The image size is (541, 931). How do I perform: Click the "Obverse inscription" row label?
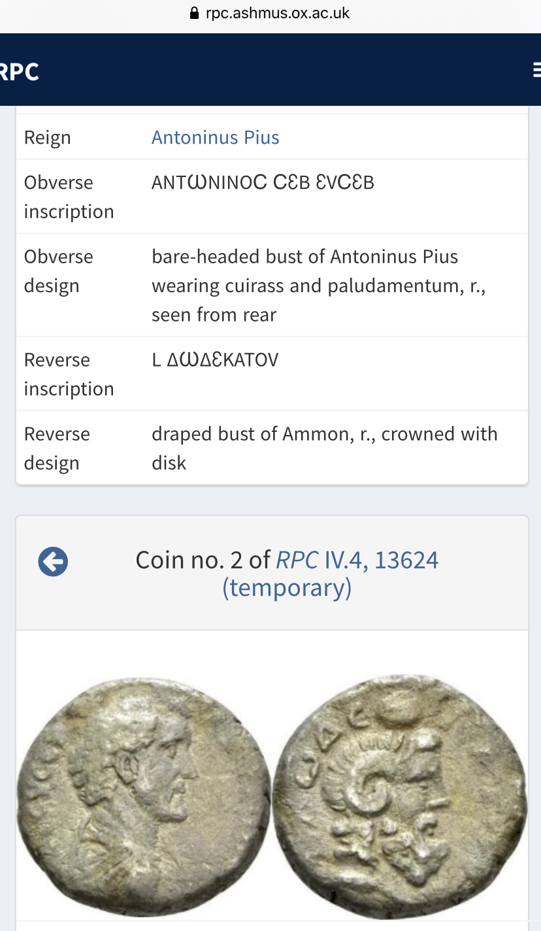[x=69, y=197]
